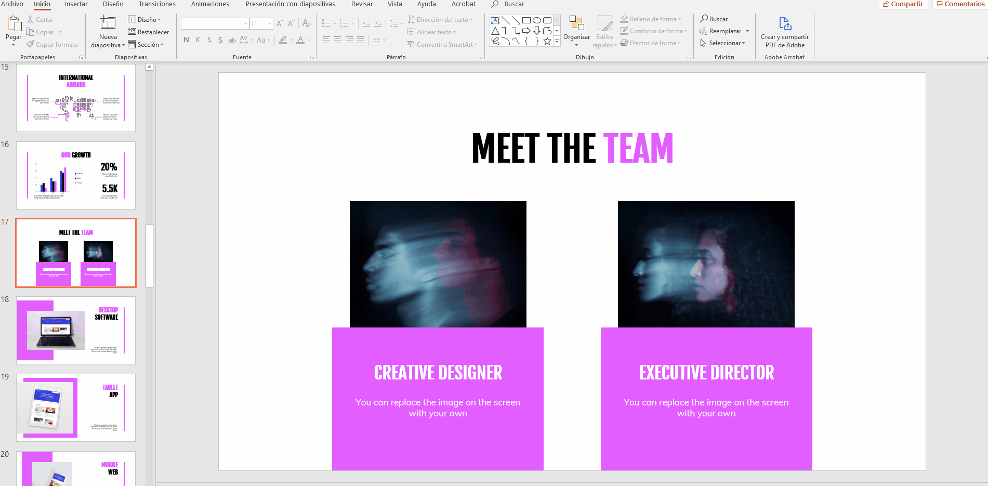The image size is (988, 486).
Task: Click slide panel scroll up arrow
Action: tap(150, 67)
